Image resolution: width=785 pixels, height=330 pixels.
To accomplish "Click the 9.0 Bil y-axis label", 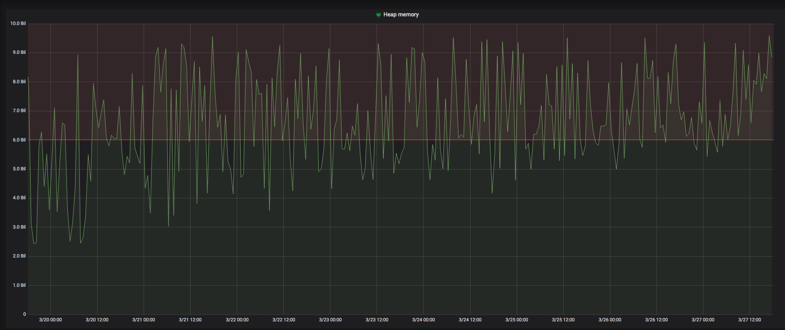I will click(x=19, y=52).
